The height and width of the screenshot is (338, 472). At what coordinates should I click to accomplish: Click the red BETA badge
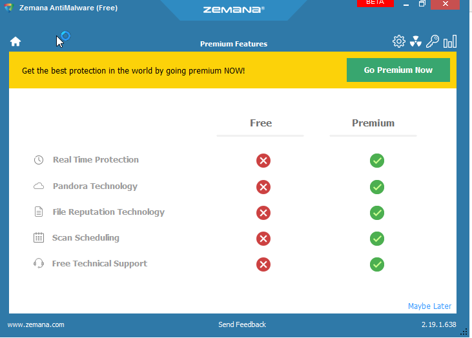click(375, 3)
